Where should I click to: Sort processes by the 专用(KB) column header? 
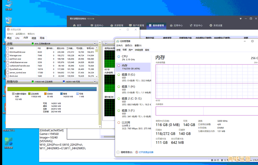coord(90,48)
